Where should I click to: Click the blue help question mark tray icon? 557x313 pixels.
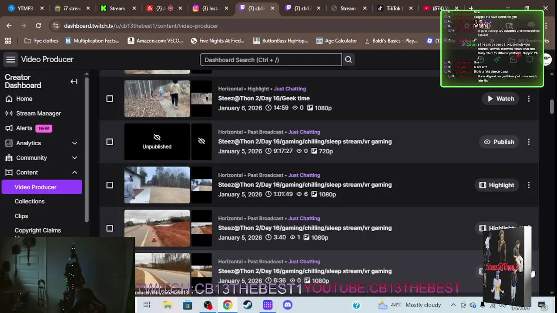[x=356, y=305]
